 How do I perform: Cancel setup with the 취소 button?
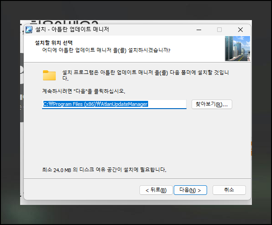229,190
